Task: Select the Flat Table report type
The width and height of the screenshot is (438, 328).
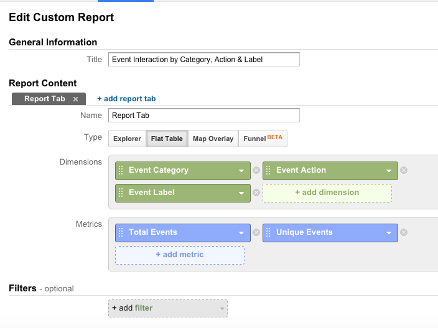Action: coord(167,139)
